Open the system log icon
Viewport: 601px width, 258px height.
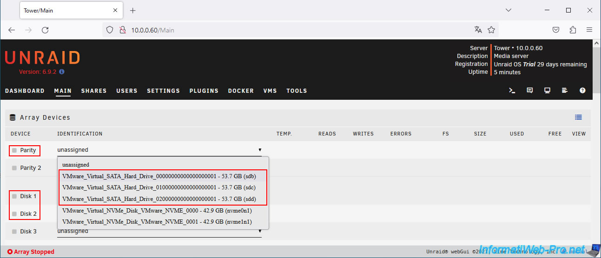point(565,90)
